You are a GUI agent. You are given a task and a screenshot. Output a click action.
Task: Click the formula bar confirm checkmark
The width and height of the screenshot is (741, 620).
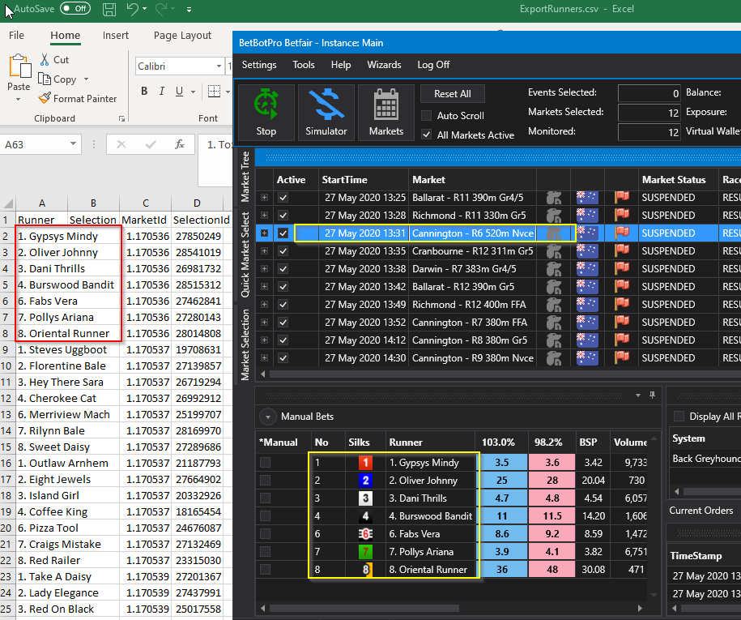tap(151, 144)
